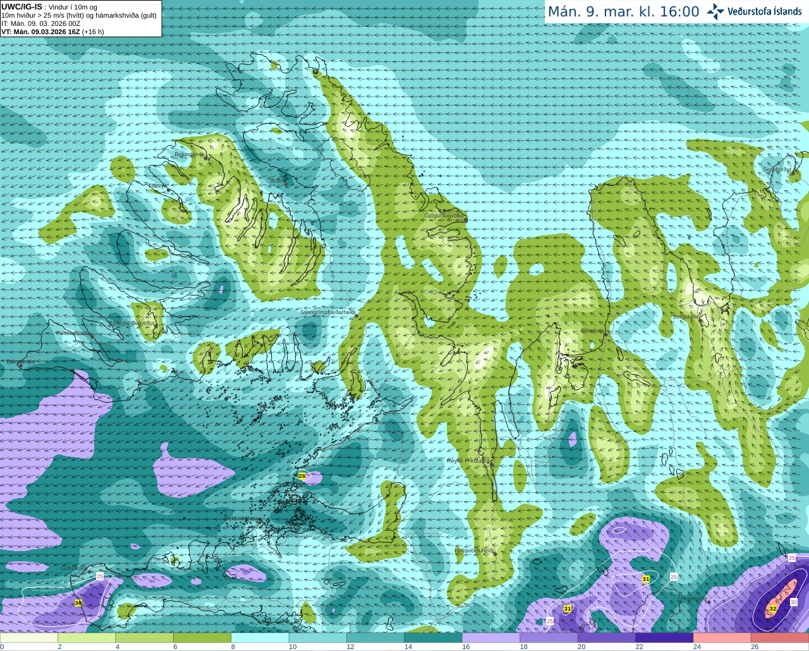Click the UWC/IG-IS model title text
This screenshot has height=651, width=809.
(22, 6)
